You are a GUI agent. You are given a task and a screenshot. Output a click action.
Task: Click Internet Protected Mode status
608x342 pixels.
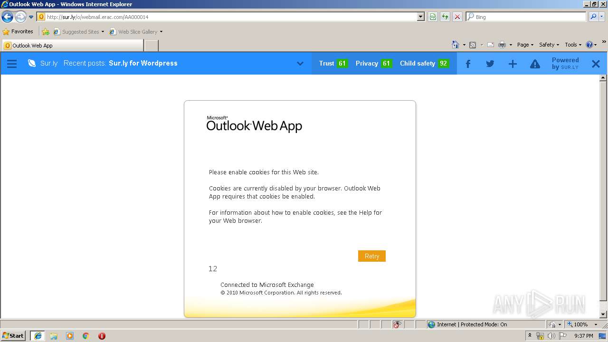click(467, 324)
